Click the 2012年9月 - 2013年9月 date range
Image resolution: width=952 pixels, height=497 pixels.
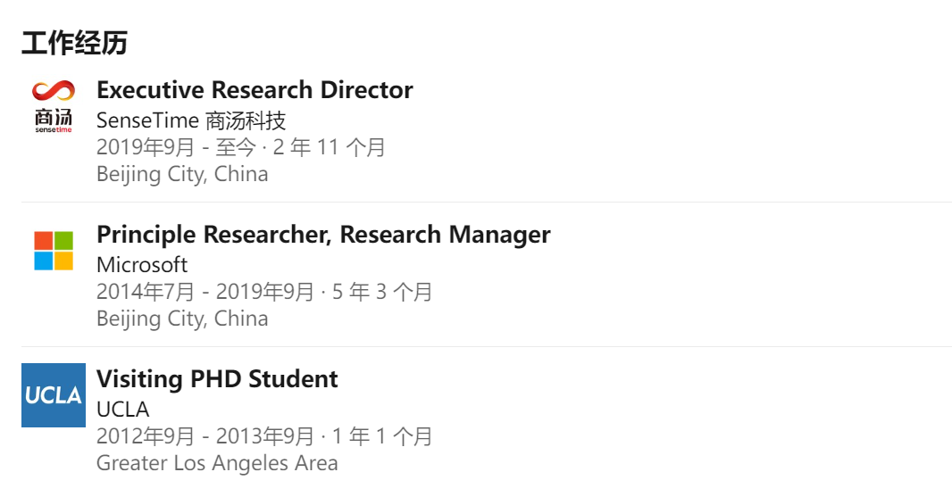tap(205, 436)
